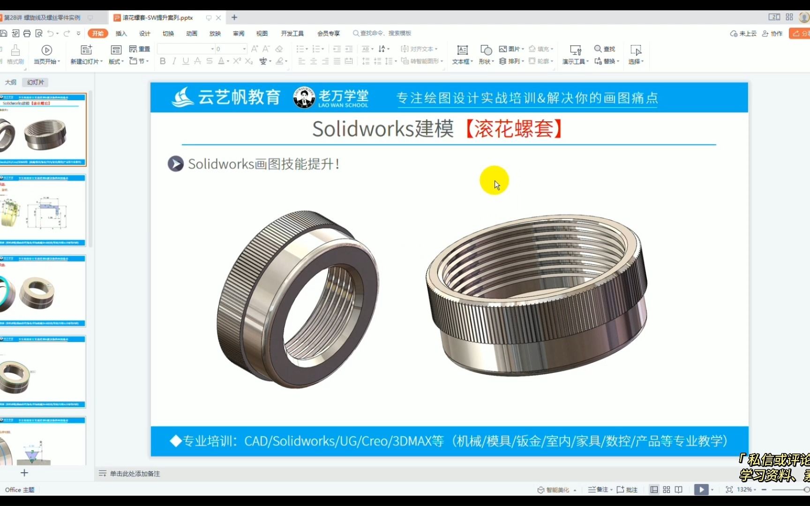Click the replace (替换) icon
This screenshot has height=506, width=810.
[x=598, y=61]
